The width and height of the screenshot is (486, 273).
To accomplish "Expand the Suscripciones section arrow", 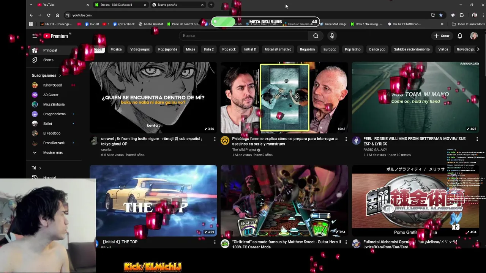I will click(x=60, y=75).
